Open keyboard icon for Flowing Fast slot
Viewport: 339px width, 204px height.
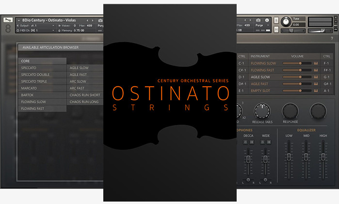pyautogui.click(x=316, y=70)
